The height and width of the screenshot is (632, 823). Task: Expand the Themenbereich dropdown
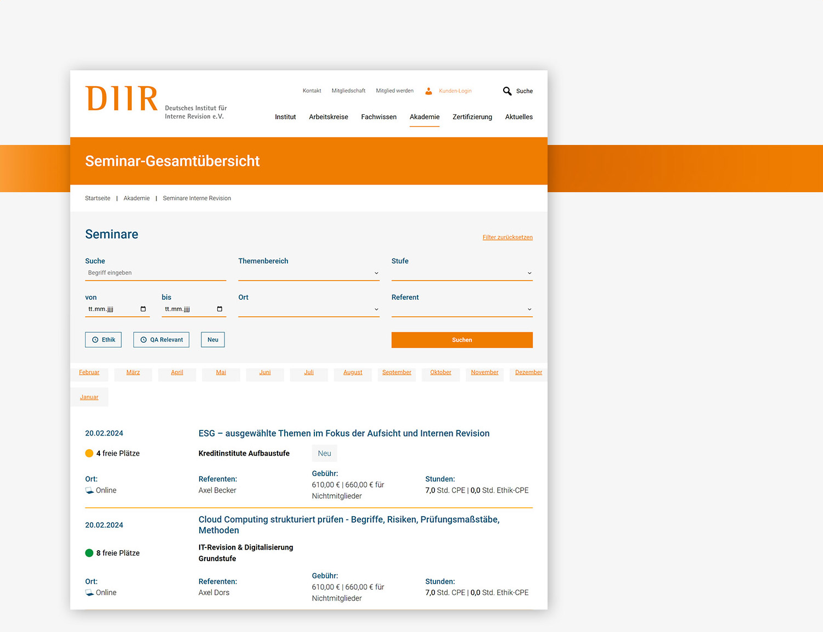click(x=308, y=273)
